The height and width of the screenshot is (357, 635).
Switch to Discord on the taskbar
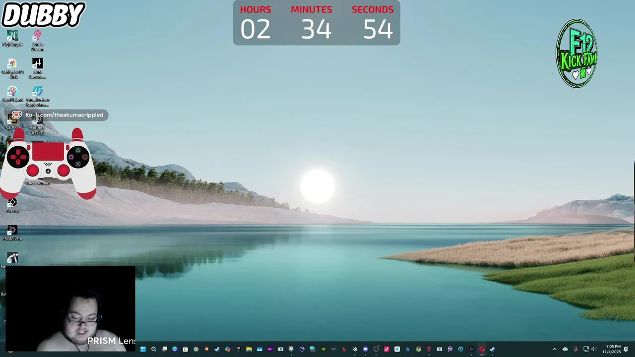coord(366,349)
